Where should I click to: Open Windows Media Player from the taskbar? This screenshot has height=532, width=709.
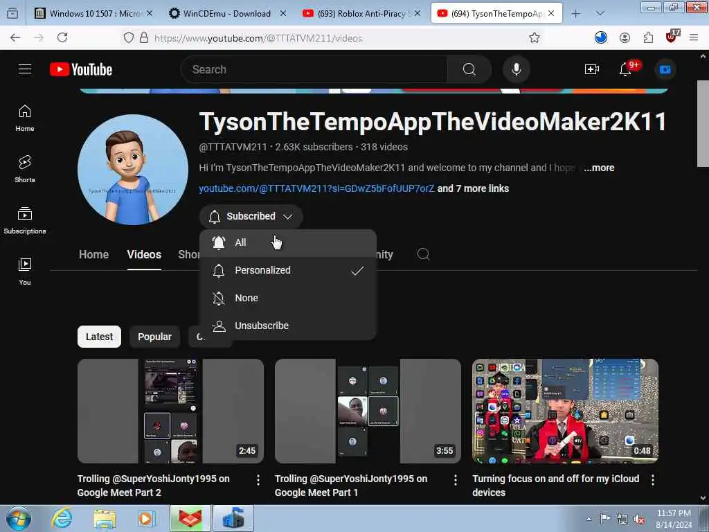[147, 519]
